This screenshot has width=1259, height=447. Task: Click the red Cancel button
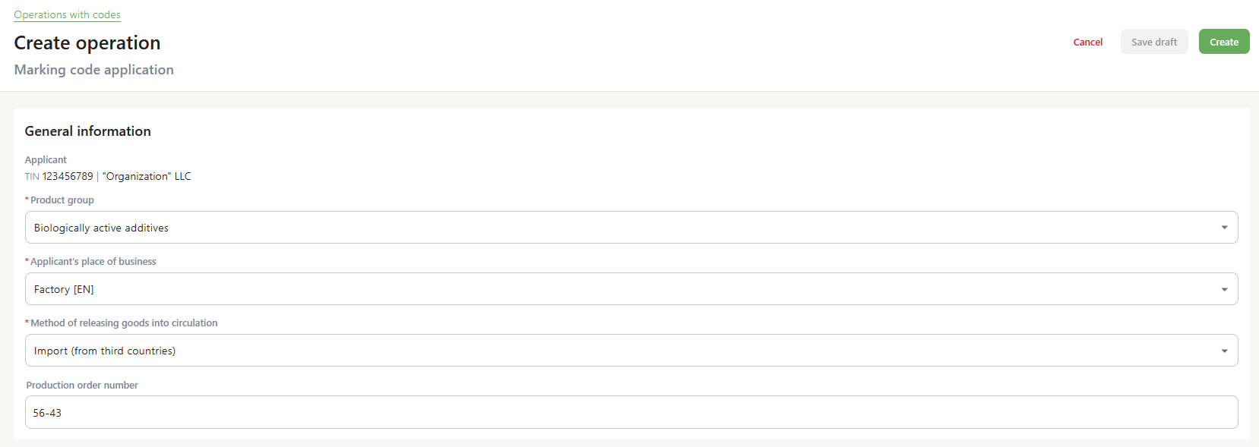click(x=1087, y=42)
